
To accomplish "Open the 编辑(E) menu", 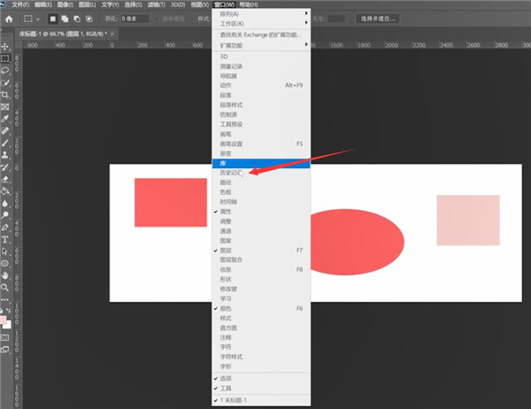I will (x=43, y=4).
